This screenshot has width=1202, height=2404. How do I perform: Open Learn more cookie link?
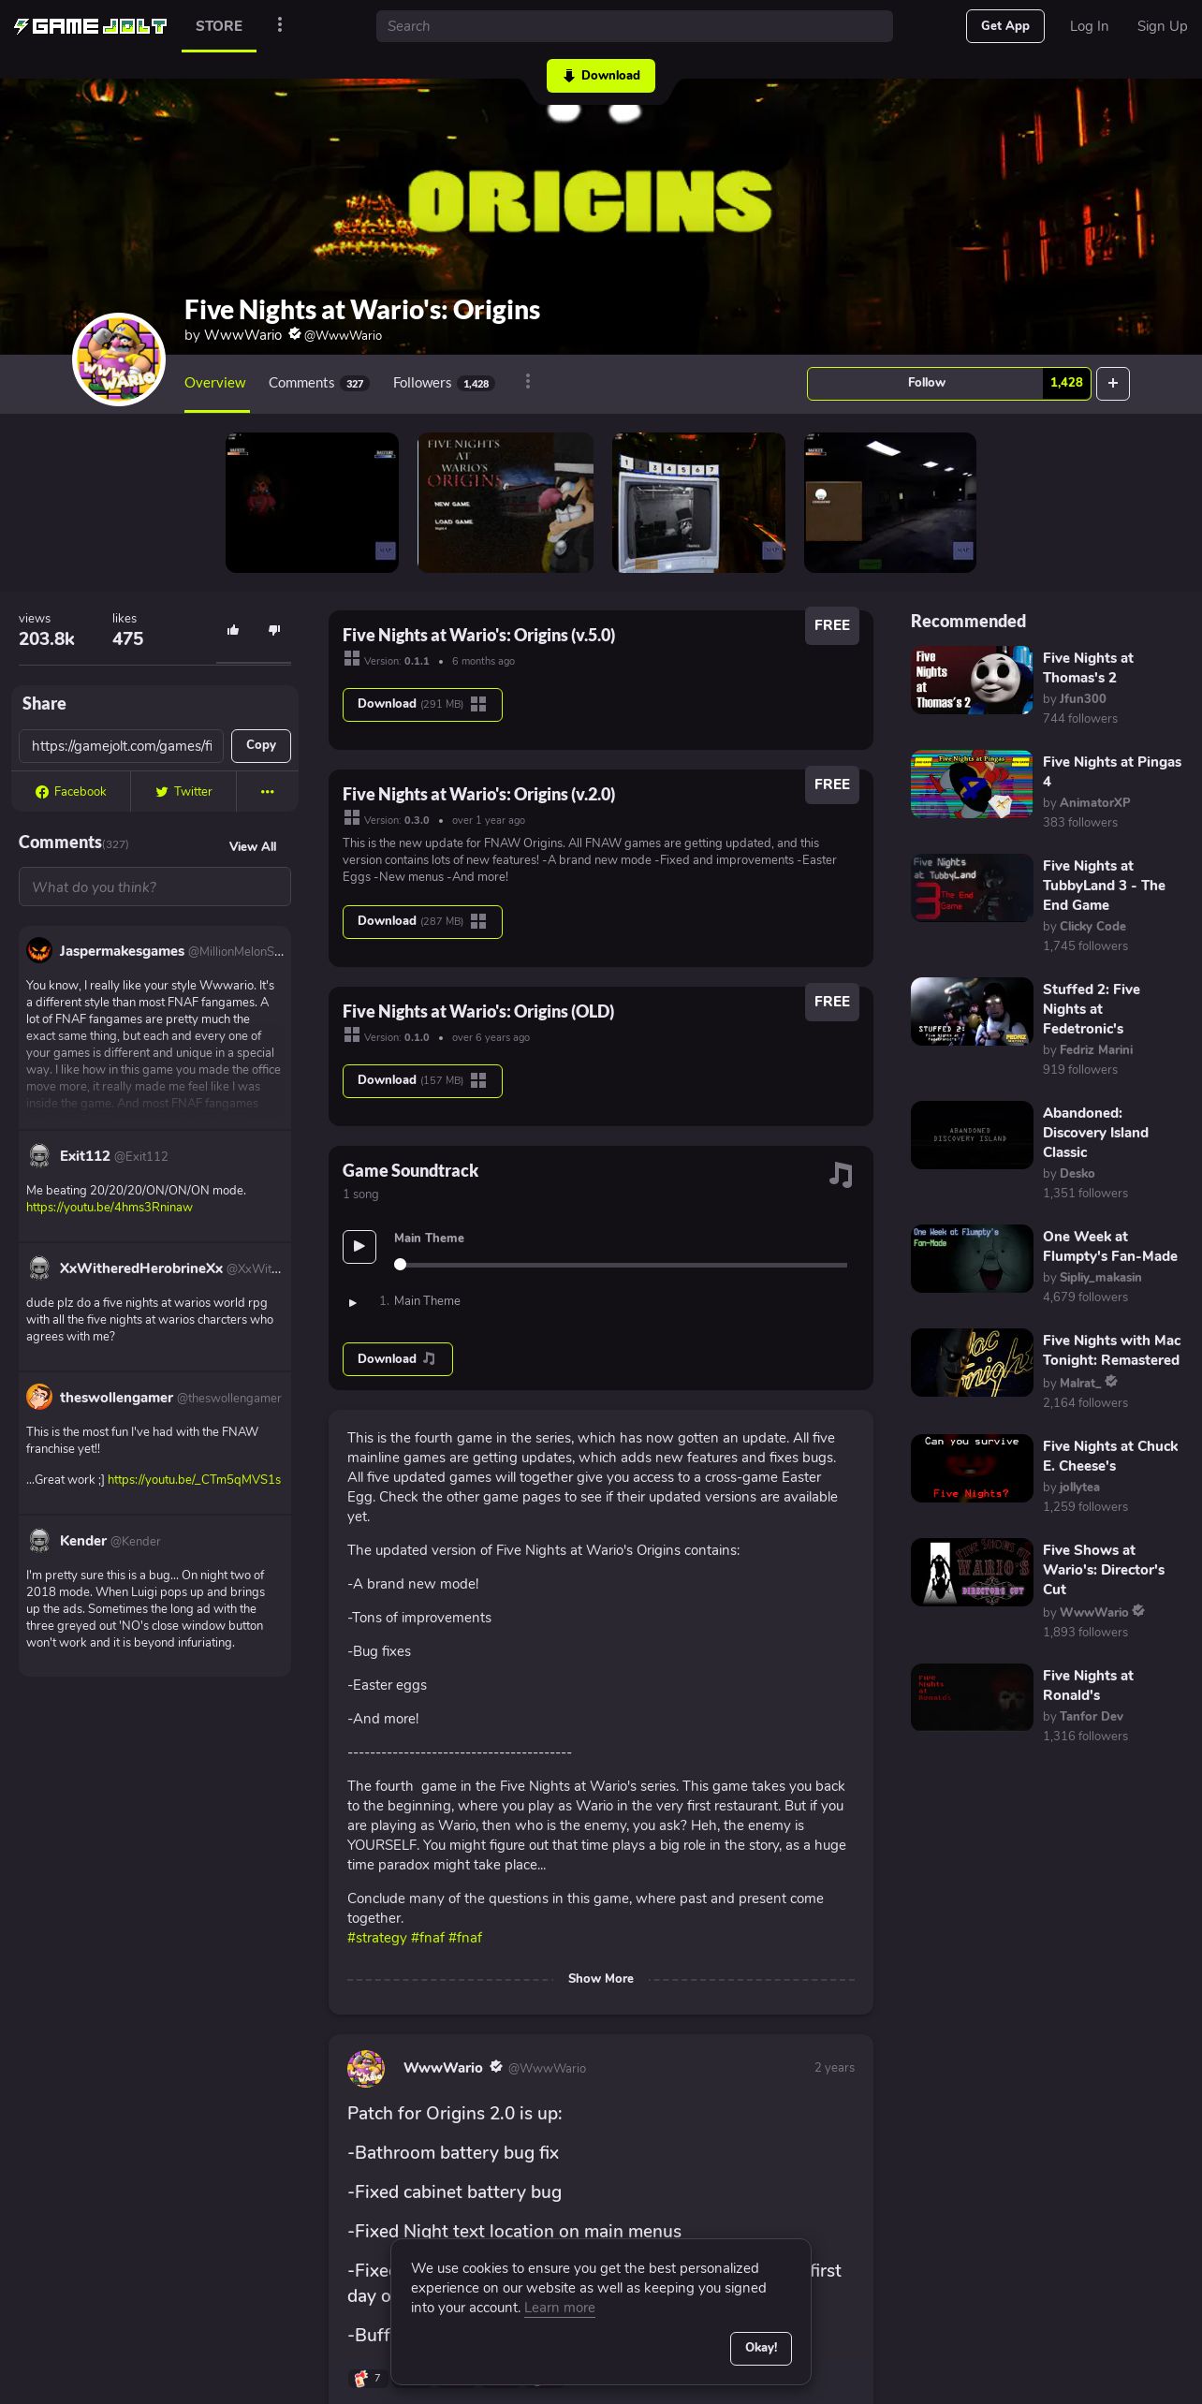tap(559, 2308)
